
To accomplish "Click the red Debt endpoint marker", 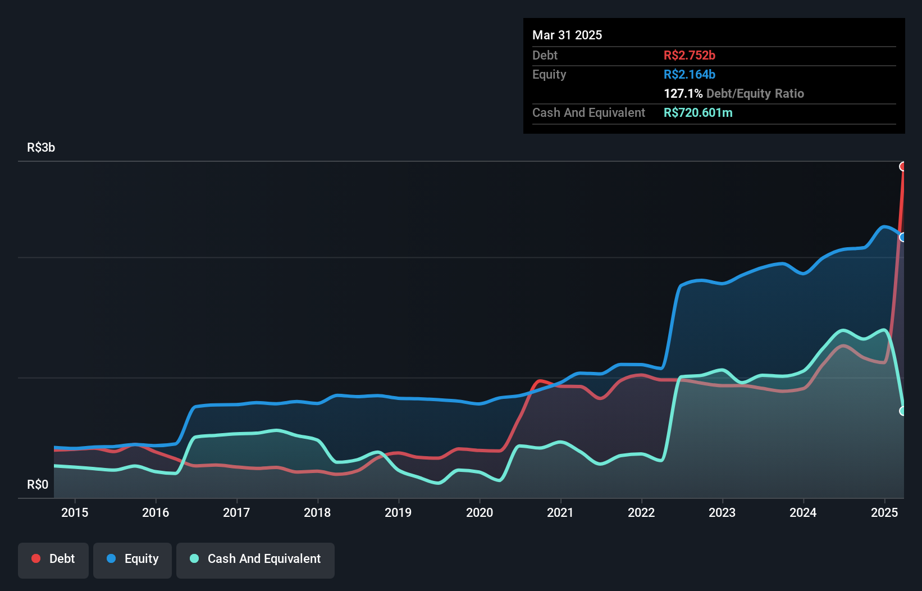I will click(903, 166).
